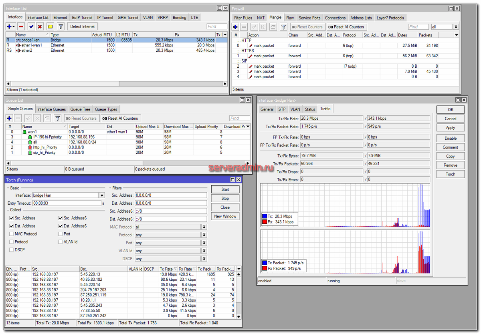Enable queue with checkmark icon in Queue List

(28, 118)
